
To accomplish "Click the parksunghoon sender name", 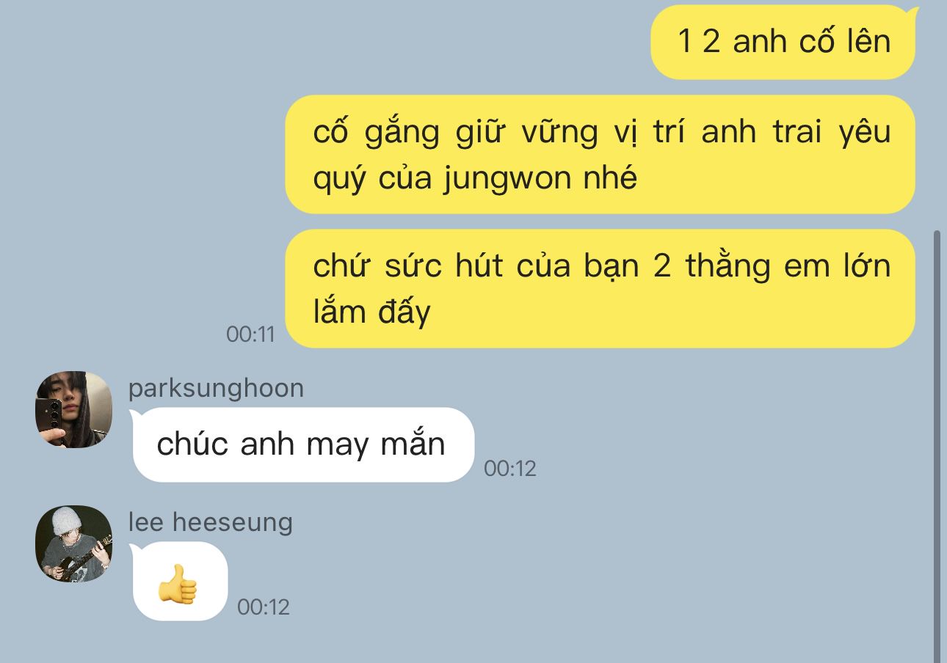I will pos(216,388).
